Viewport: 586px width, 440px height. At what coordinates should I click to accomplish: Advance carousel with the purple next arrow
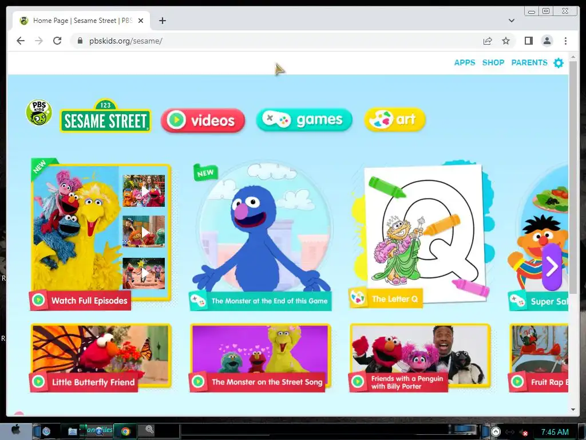[x=552, y=267]
